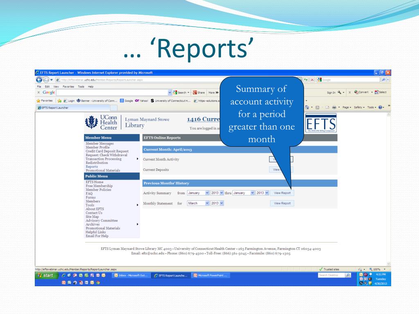Screen dimensions: 419x314
Task: Click the Google toolbar wrench settings icon
Action: click(339, 92)
